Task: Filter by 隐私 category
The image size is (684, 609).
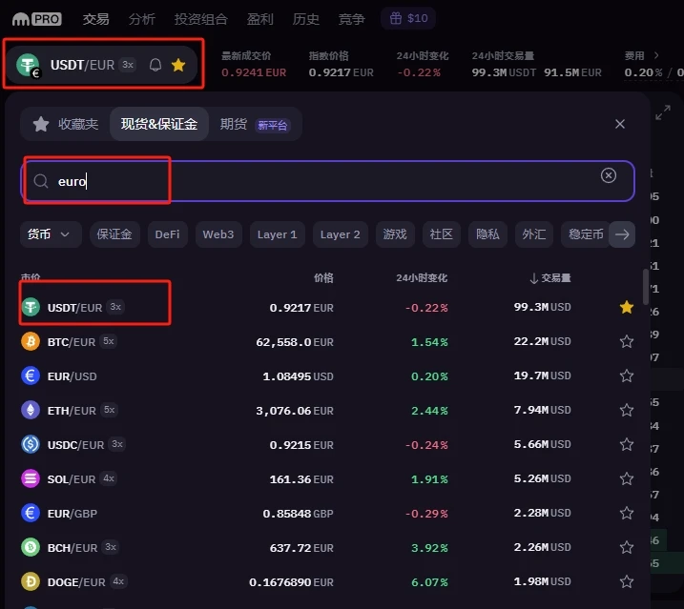Action: (x=487, y=234)
